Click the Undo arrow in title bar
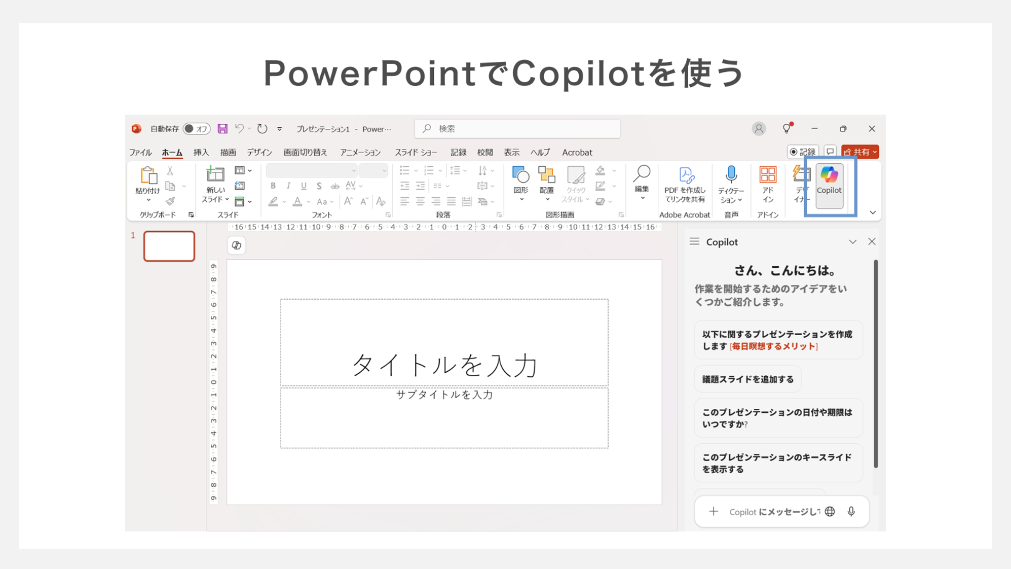The image size is (1011, 569). 239,129
